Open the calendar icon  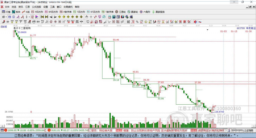click(109, 17)
